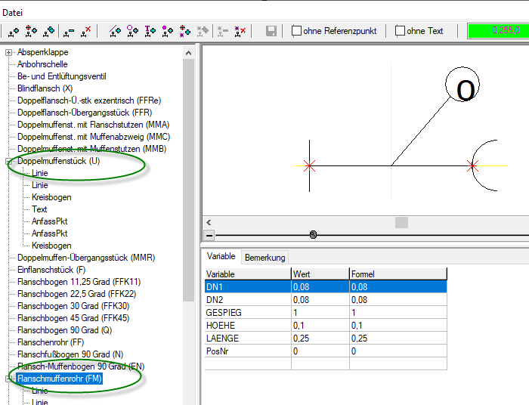Click the blue minus remove icon in toolbar
Viewport: 529px width, 405px height.
67,31
